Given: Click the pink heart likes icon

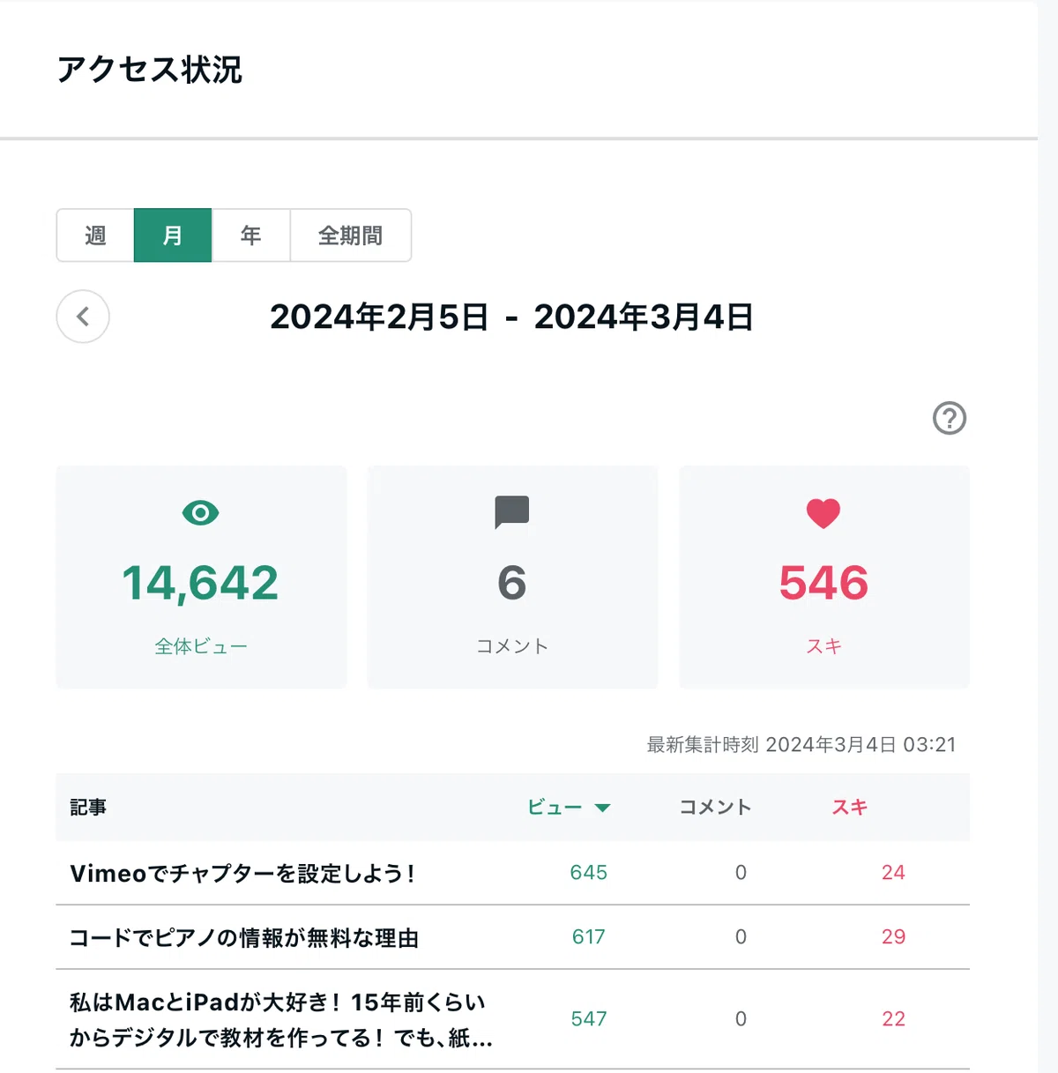Looking at the screenshot, I should point(823,513).
